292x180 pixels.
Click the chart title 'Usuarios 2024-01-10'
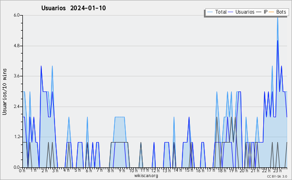pyautogui.click(x=73, y=8)
